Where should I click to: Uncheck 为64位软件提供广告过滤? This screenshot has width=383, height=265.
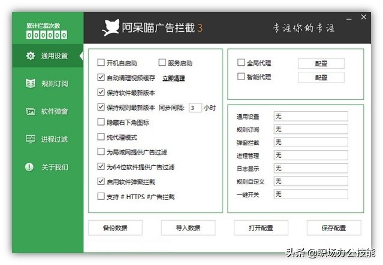click(x=101, y=166)
